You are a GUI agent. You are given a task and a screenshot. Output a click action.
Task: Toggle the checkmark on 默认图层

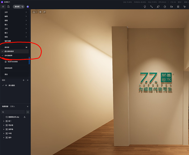3,85
